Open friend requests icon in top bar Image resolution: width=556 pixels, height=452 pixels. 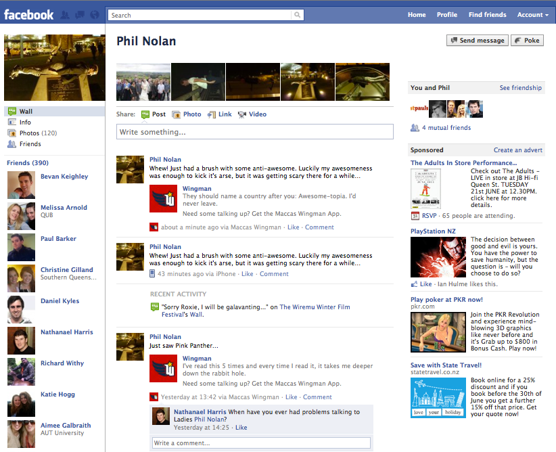pos(65,15)
